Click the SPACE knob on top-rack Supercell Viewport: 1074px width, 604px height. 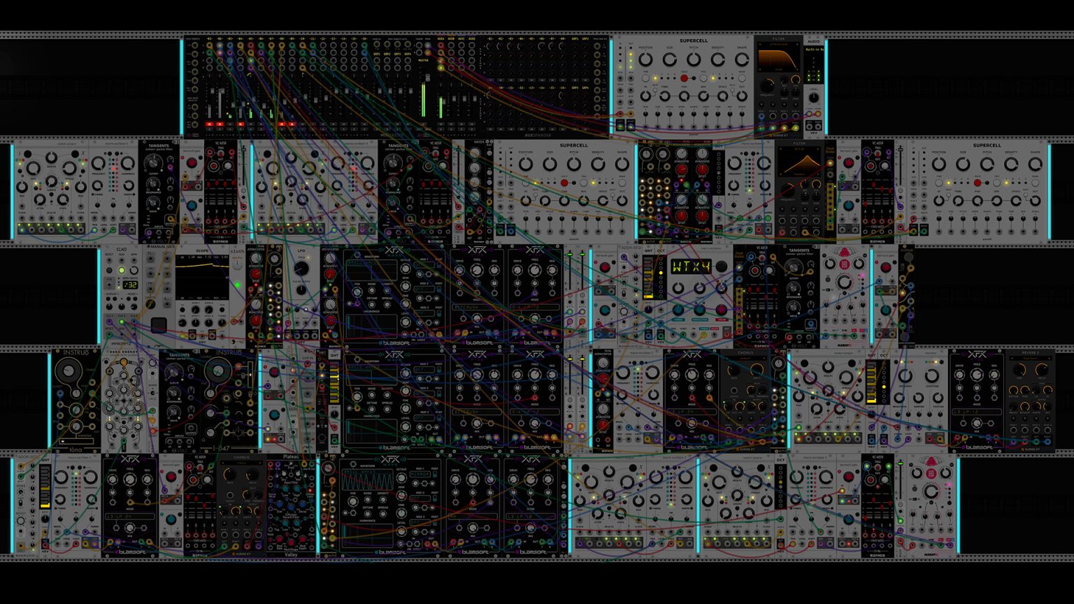[x=723, y=96]
